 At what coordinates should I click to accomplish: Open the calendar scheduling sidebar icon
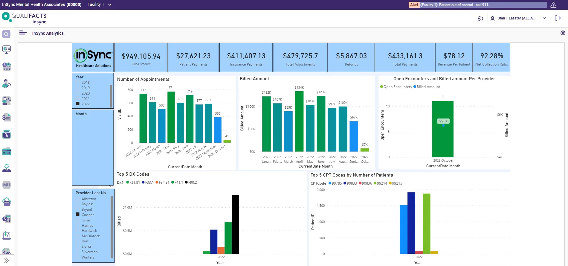click(x=6, y=66)
